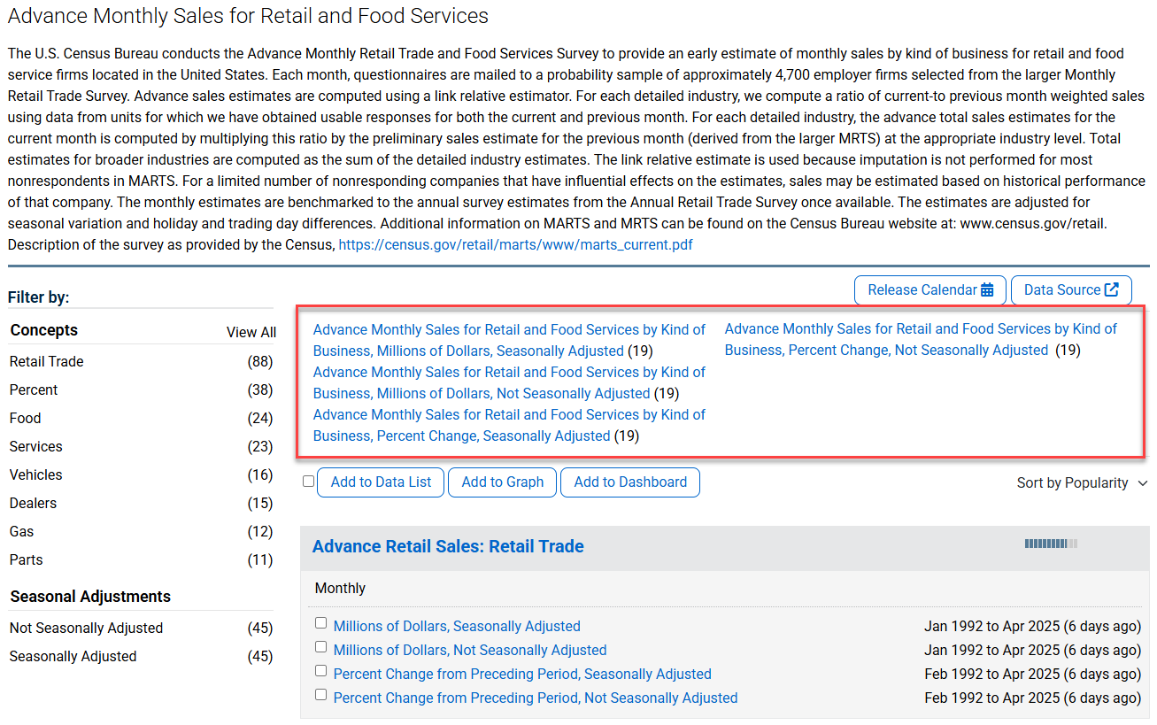
Task: Open series Millions of Dollars, Seasonally Adjusted
Action: [x=457, y=626]
